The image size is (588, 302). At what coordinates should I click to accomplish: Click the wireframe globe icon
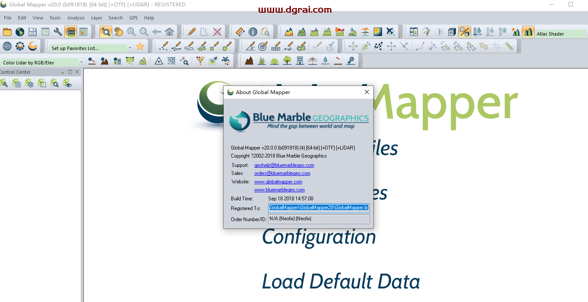(x=7, y=46)
